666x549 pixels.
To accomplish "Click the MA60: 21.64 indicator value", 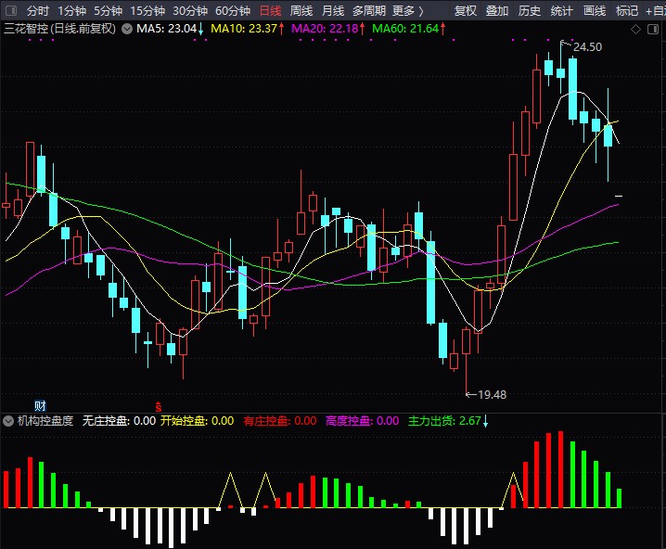I will (x=405, y=29).
